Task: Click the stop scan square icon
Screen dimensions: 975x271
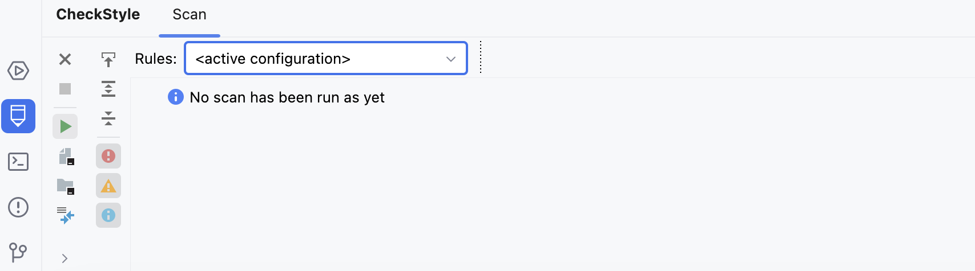Action: [65, 89]
